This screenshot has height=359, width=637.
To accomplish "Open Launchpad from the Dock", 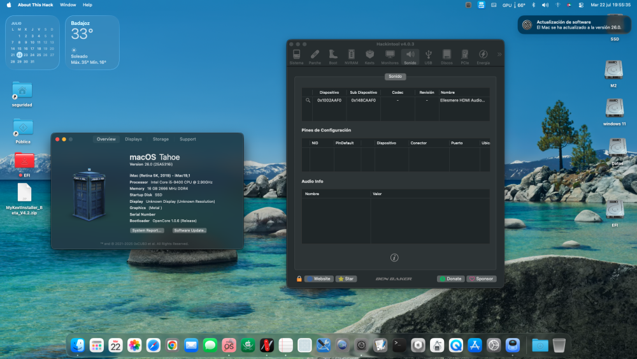I will tap(97, 345).
